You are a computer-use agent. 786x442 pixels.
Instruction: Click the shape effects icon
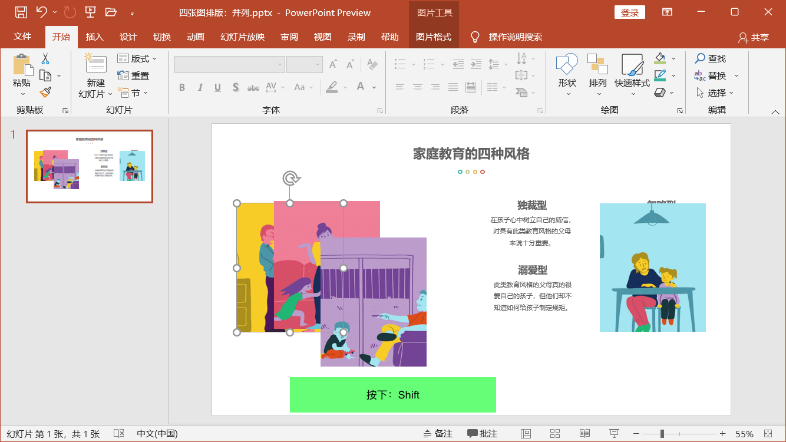pyautogui.click(x=659, y=93)
